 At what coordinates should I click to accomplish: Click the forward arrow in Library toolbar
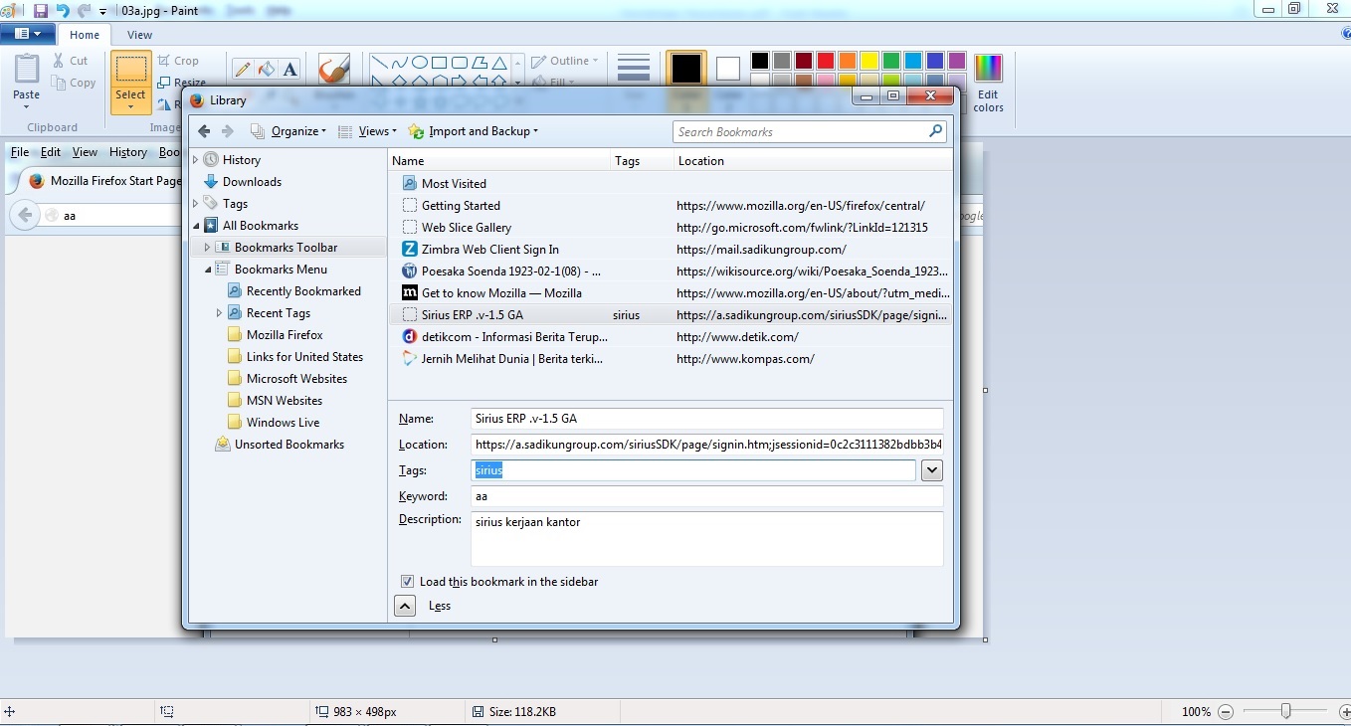228,131
